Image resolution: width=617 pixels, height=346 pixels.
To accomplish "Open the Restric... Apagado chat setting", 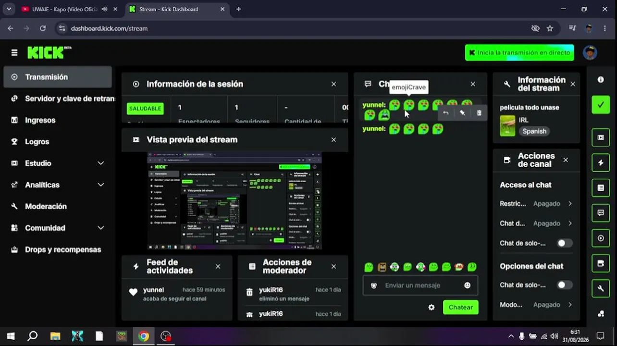I will pyautogui.click(x=536, y=204).
